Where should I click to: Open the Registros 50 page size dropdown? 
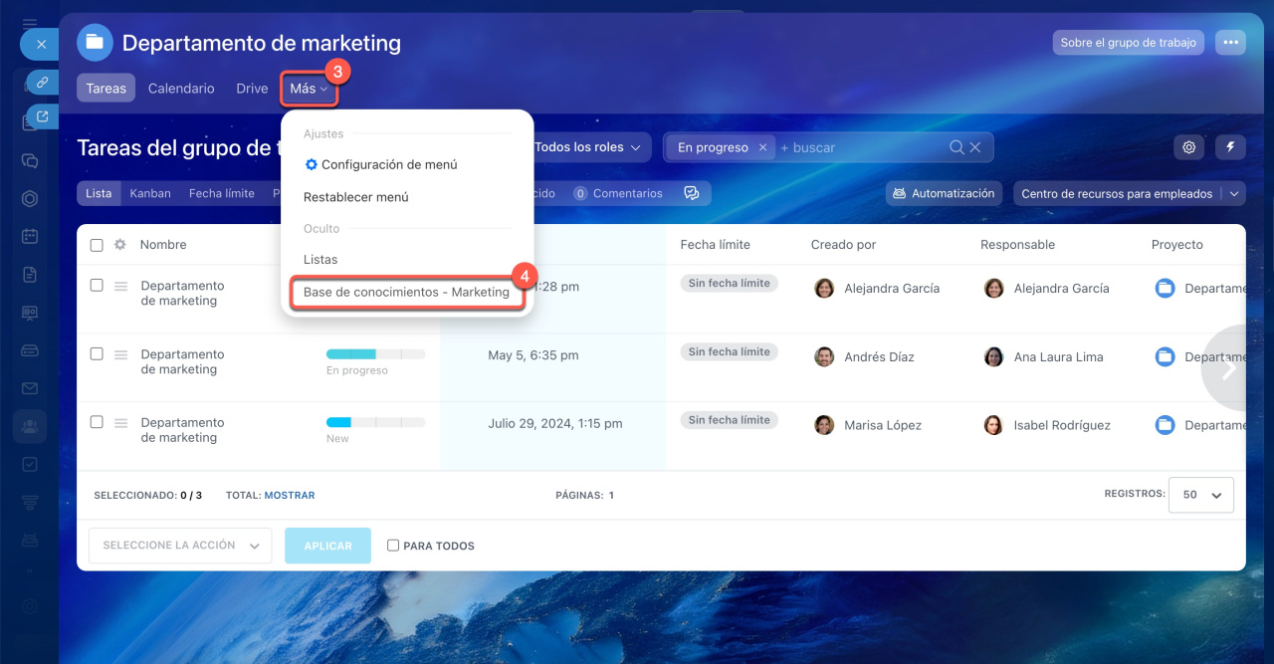1201,495
